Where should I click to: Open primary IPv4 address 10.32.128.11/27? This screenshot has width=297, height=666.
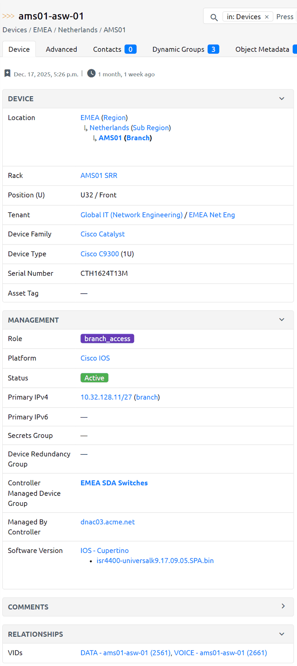tap(106, 397)
